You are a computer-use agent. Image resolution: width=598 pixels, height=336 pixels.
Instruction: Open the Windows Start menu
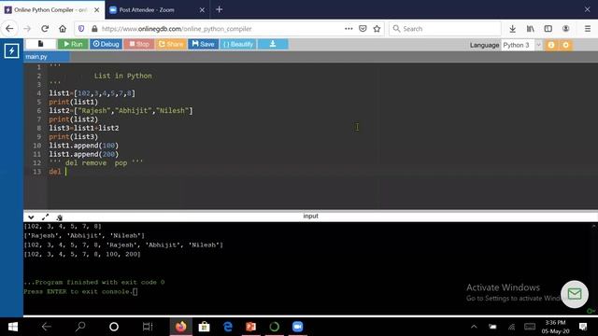(x=13, y=327)
